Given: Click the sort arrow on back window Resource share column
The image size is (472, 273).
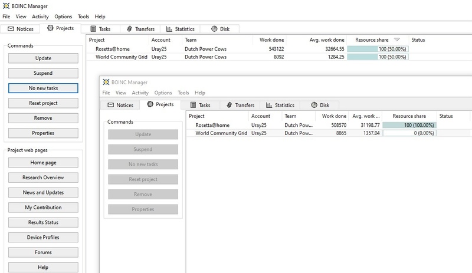Looking at the screenshot, I should point(396,40).
